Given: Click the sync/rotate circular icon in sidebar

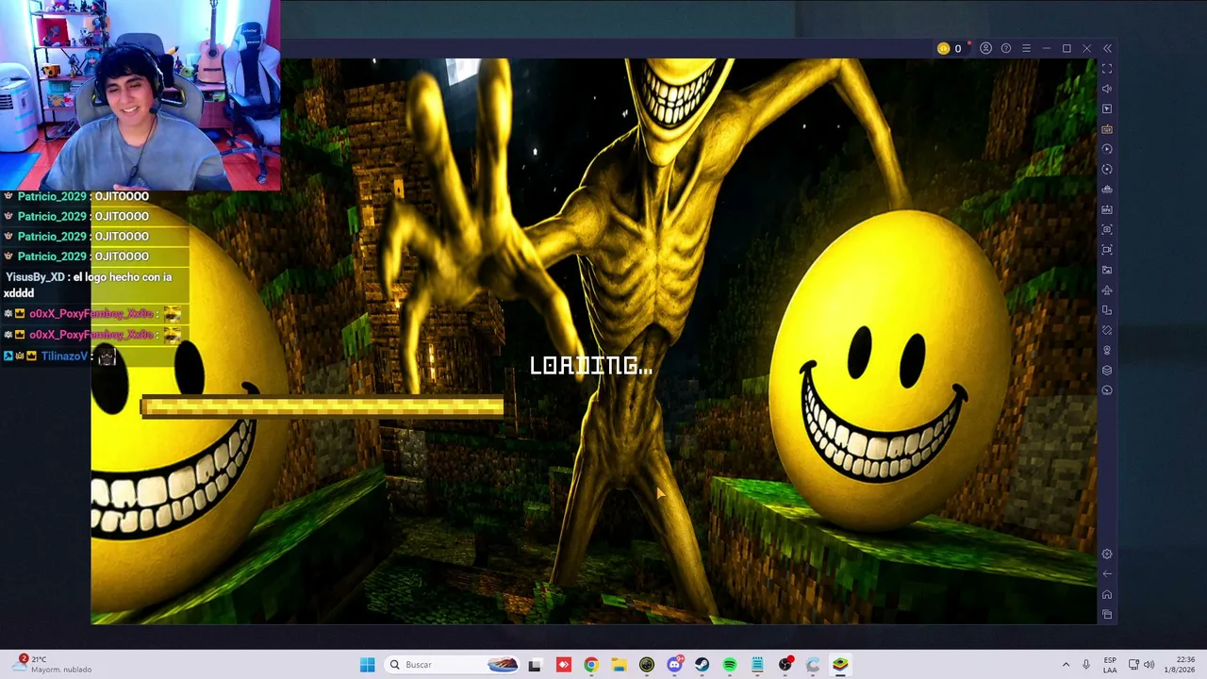Looking at the screenshot, I should [1107, 169].
